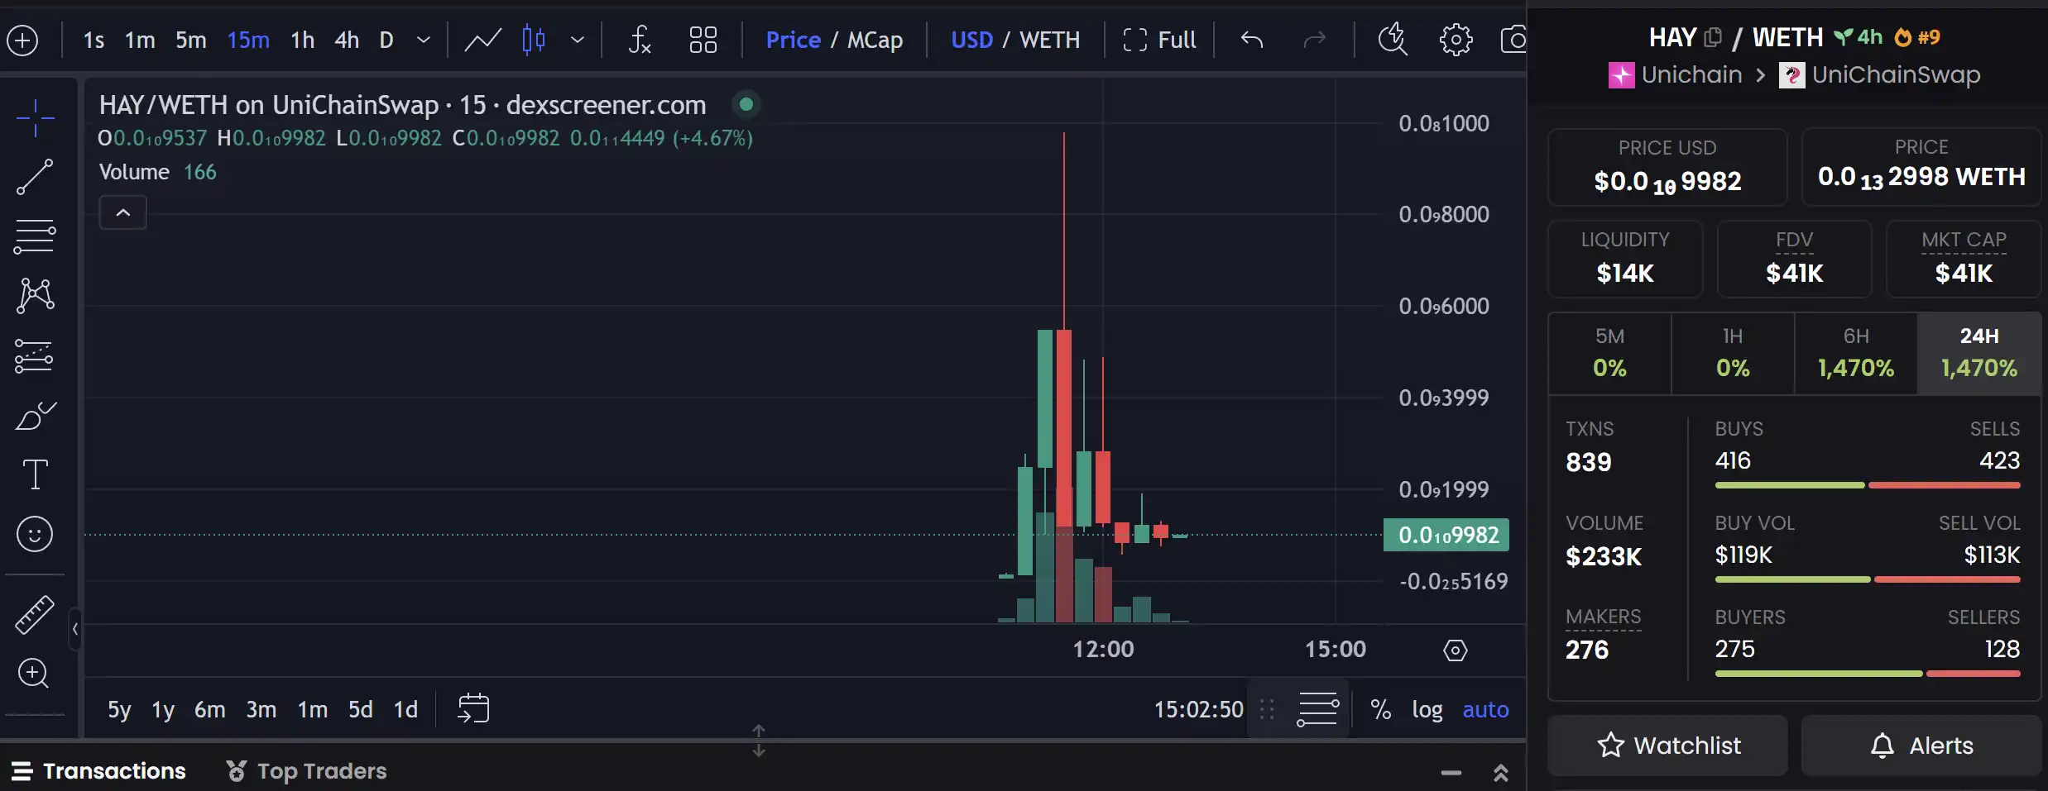Toggle auto price scaling
The width and height of the screenshot is (2048, 791).
tap(1484, 709)
